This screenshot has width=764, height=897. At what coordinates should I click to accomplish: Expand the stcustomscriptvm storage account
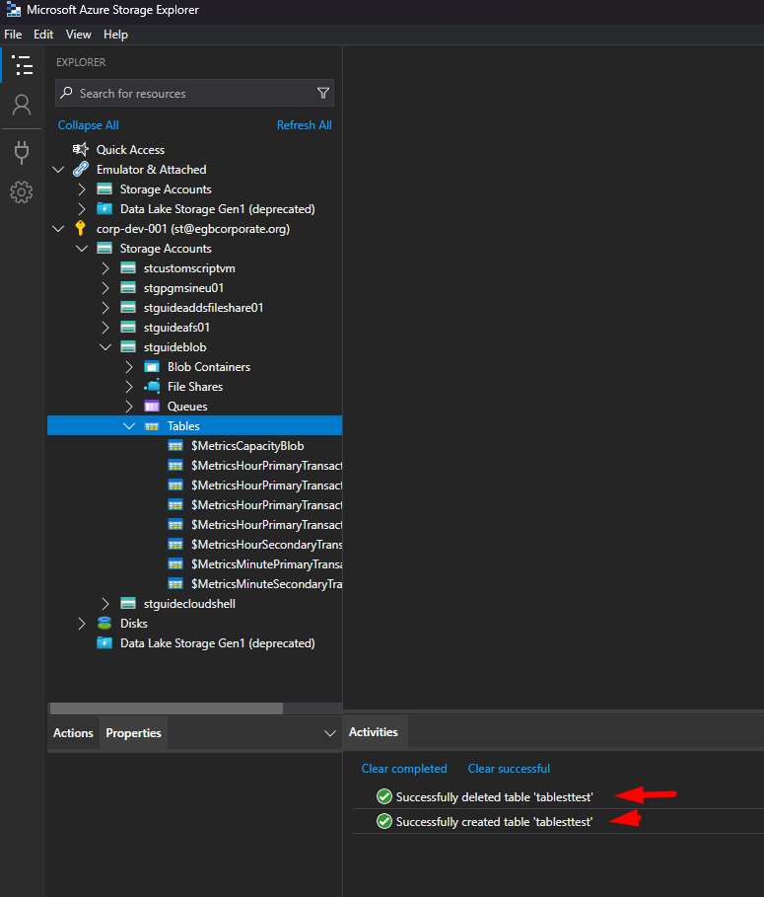point(104,267)
